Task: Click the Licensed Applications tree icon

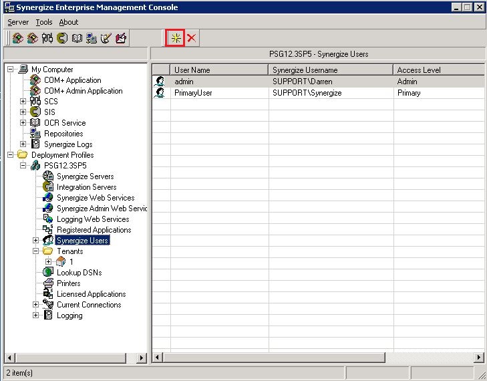Action: [x=48, y=293]
